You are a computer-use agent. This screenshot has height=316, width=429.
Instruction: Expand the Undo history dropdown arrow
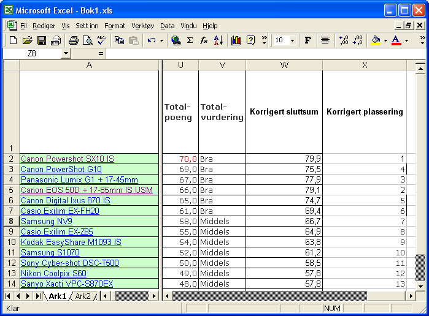click(161, 40)
